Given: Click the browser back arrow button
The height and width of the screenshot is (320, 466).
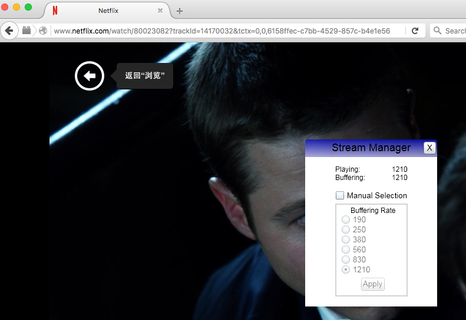Looking at the screenshot, I should pos(9,31).
